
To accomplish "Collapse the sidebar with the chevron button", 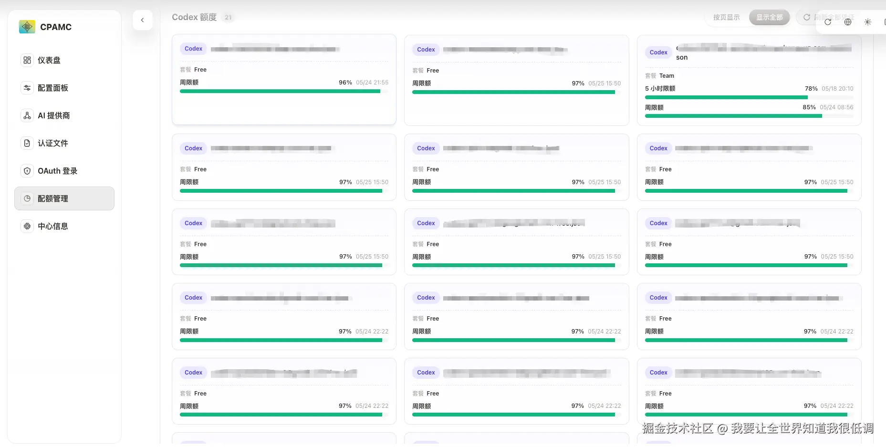I will tap(142, 20).
